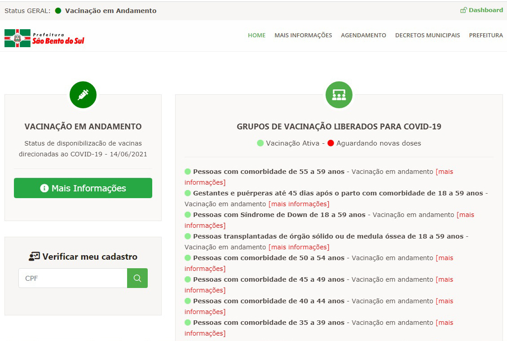507x341 pixels.
Task: Go to AGENDAMENTO in navigation
Action: pyautogui.click(x=363, y=35)
